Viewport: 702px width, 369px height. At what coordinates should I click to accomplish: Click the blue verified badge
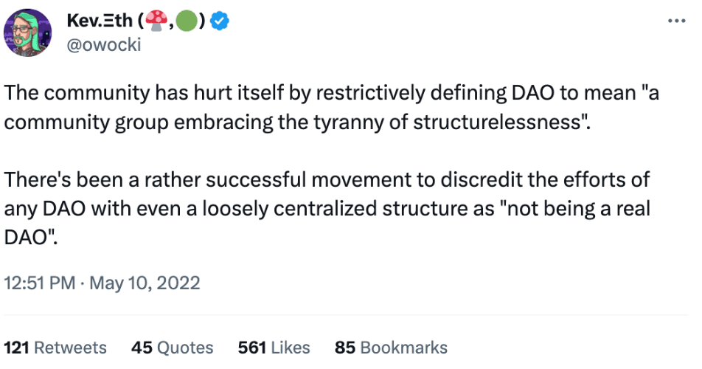(220, 21)
